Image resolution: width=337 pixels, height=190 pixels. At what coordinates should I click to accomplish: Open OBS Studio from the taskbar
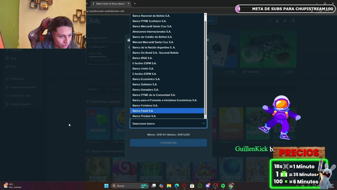(215, 186)
